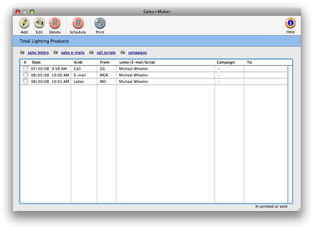This screenshot has width=312, height=227.
Task: Click the MO from cell
Action: 103,81
